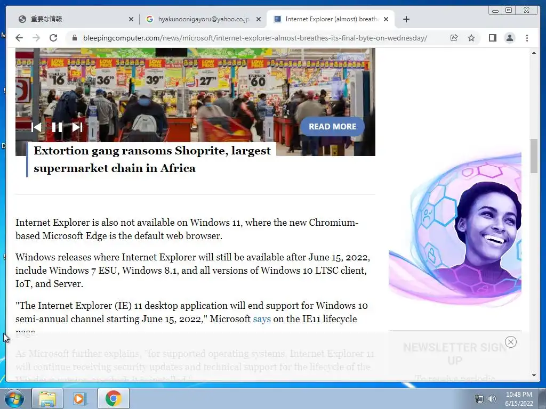Select the Internet Explorer article tab
The image size is (546, 409).
pyautogui.click(x=330, y=19)
